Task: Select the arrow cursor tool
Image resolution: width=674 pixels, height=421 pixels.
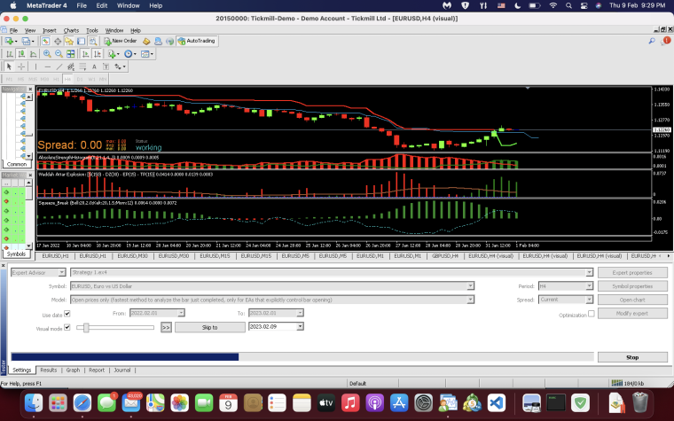Action: [9, 66]
